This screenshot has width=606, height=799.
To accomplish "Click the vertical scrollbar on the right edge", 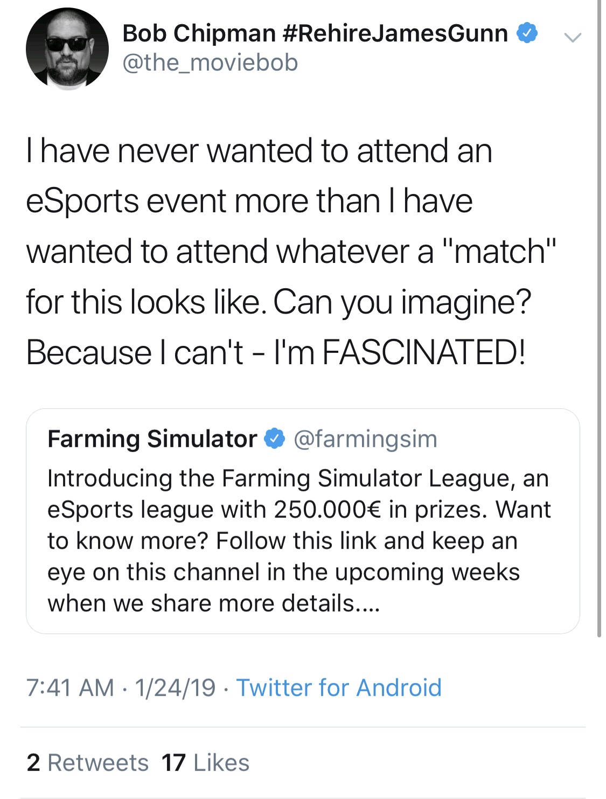I will (x=599, y=318).
